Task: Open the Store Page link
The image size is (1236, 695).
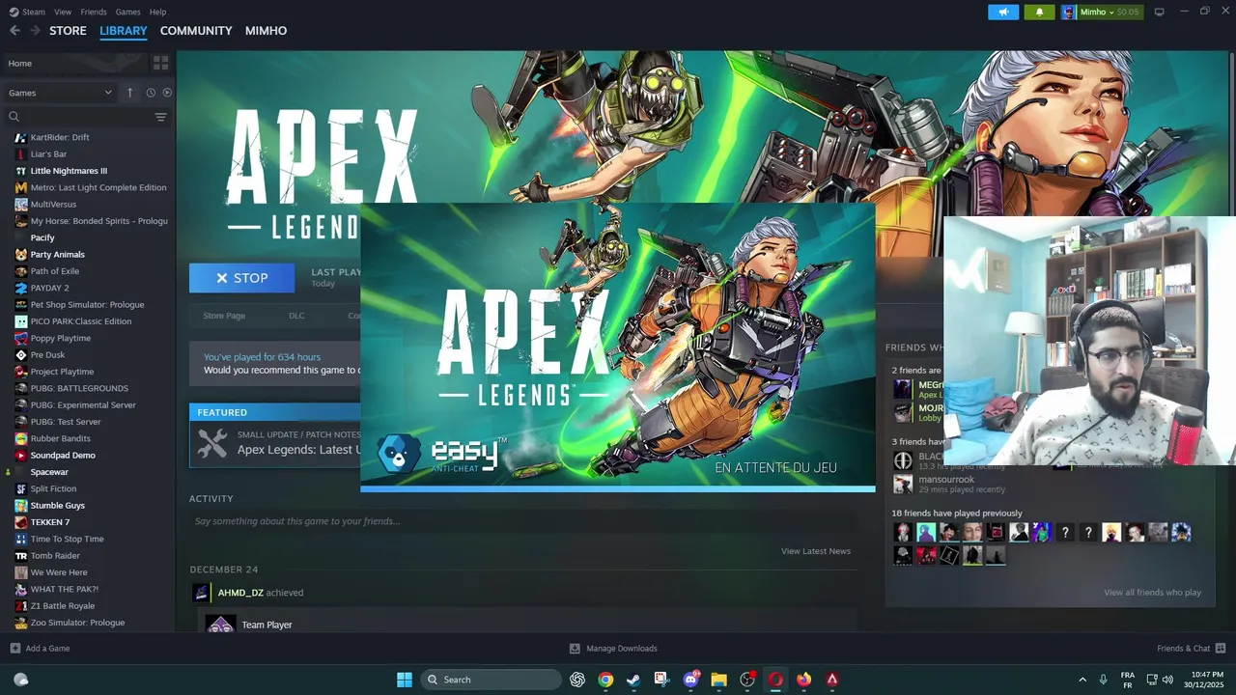Action: (224, 316)
